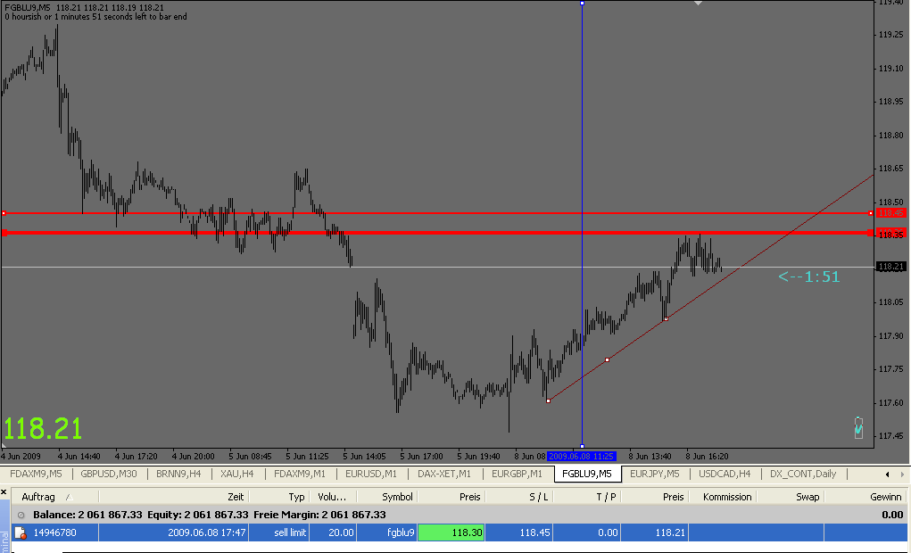
Task: Click the Balance row status icon
Action: point(21,515)
